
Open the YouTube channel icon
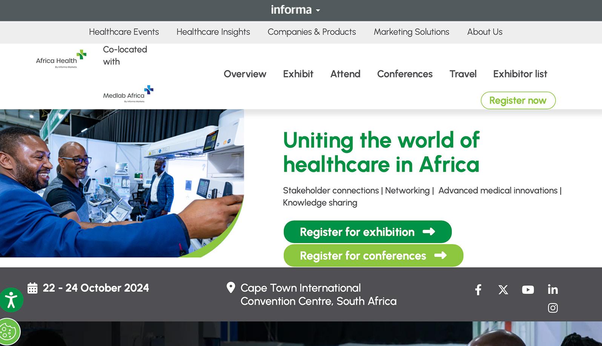(528, 290)
